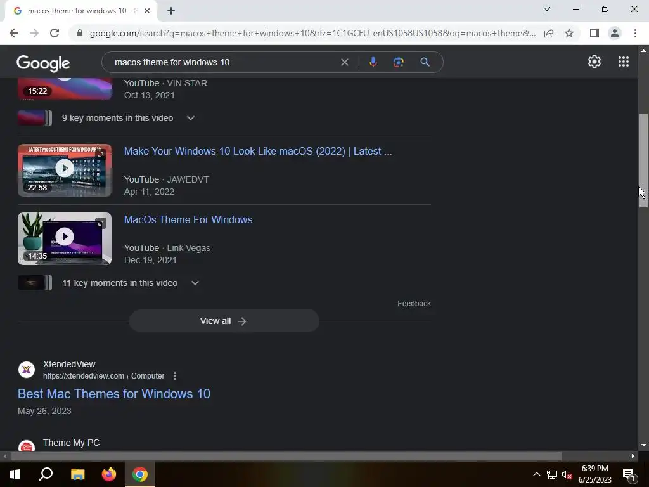
Task: Click the xtendedview.com URL breadcrumb
Action: click(x=103, y=376)
